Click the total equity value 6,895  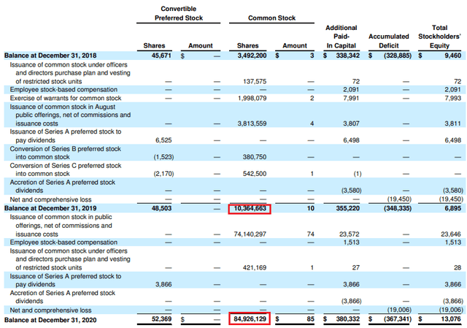(x=452, y=208)
